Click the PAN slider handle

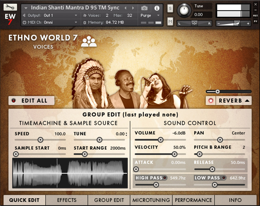click(x=220, y=140)
